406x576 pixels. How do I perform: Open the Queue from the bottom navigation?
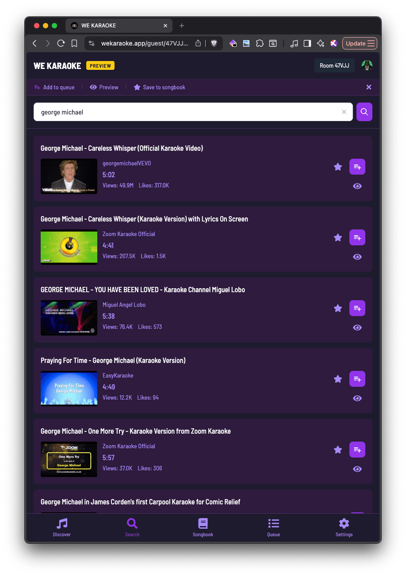(x=273, y=527)
